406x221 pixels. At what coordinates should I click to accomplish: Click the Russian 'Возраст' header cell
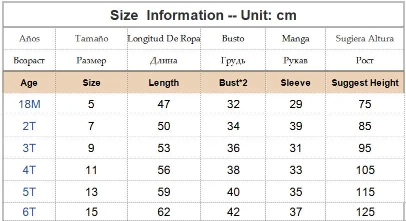[x=29, y=60]
